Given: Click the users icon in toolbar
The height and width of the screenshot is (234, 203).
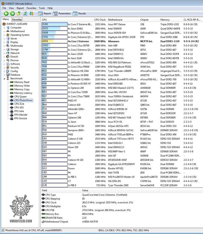Looking at the screenshot, I should coord(32,14).
